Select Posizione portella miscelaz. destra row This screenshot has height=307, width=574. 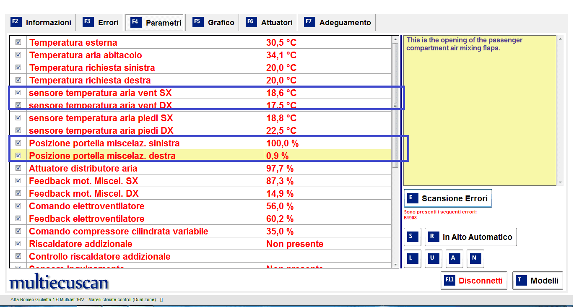point(200,156)
